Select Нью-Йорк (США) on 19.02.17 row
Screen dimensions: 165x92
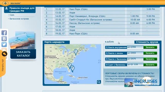78,33
